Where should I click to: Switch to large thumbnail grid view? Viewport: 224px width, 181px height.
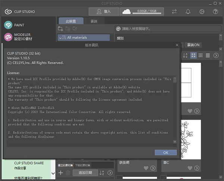point(193,55)
